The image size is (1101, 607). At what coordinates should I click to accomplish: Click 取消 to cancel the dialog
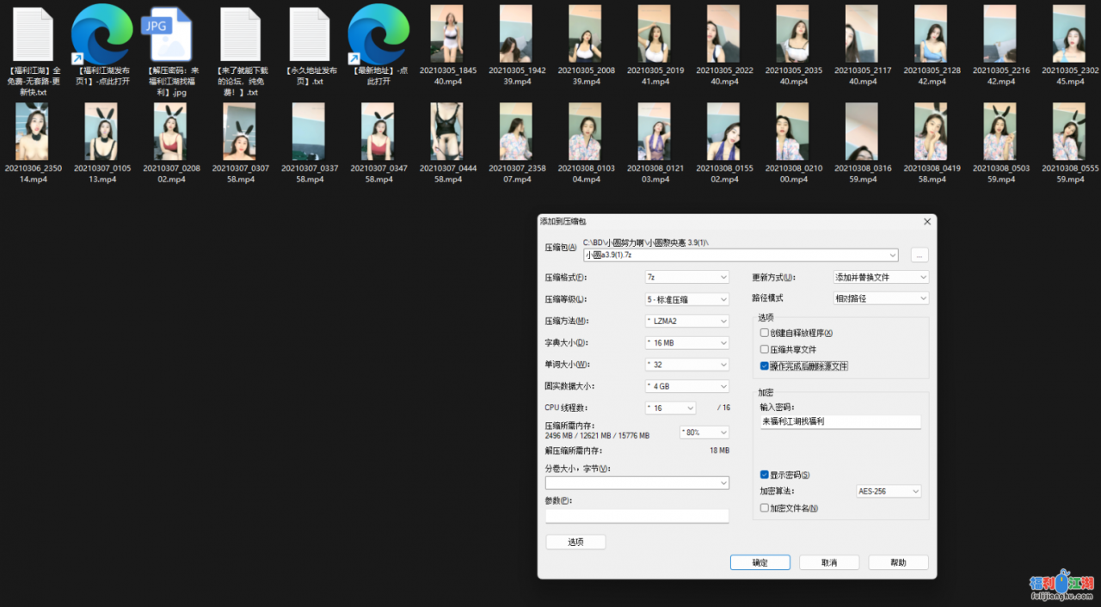(829, 562)
